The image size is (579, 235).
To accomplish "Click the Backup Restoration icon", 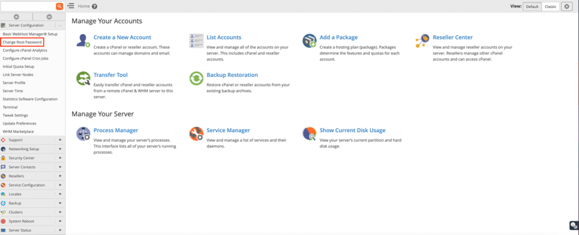I will 196,78.
